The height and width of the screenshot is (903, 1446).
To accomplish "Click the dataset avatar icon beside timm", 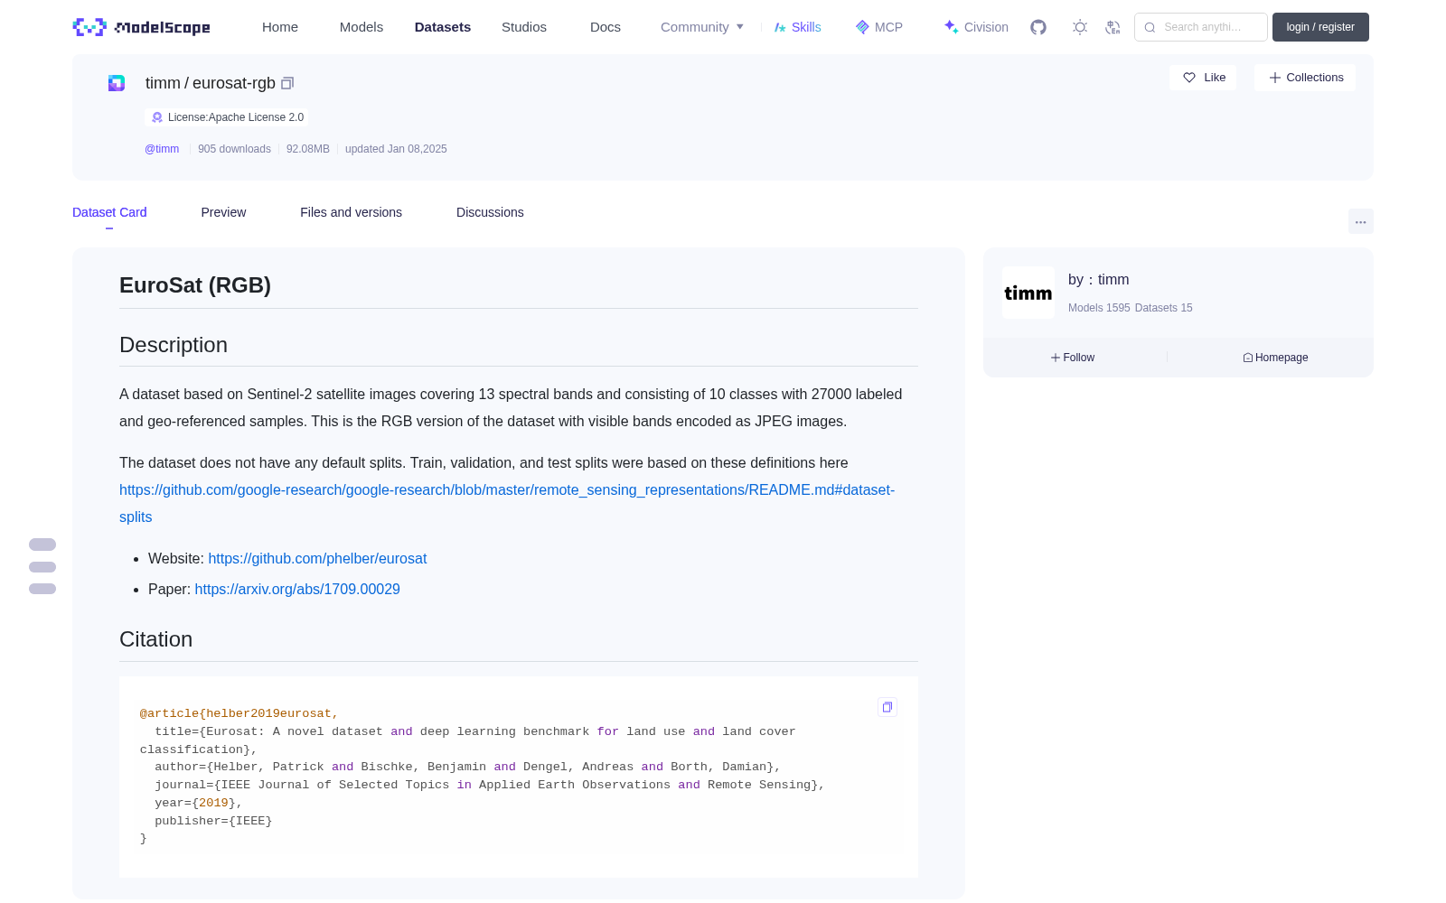I will [x=117, y=83].
